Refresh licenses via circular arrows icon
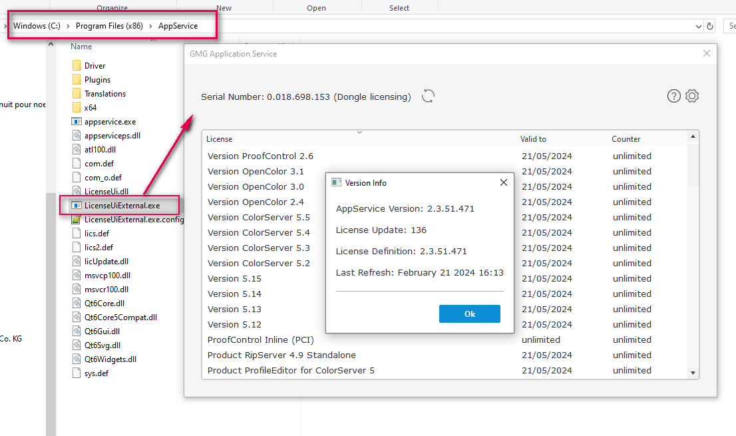Viewport: 736px width, 436px height. (428, 97)
